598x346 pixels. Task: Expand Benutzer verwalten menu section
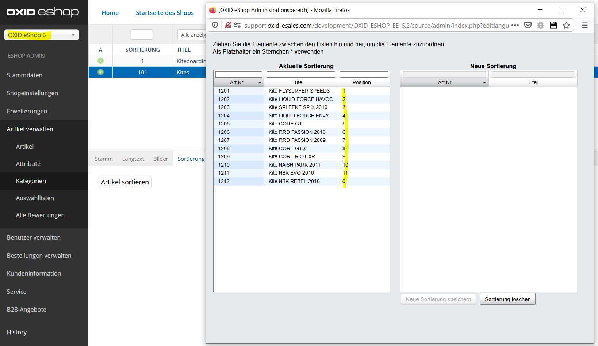(34, 237)
